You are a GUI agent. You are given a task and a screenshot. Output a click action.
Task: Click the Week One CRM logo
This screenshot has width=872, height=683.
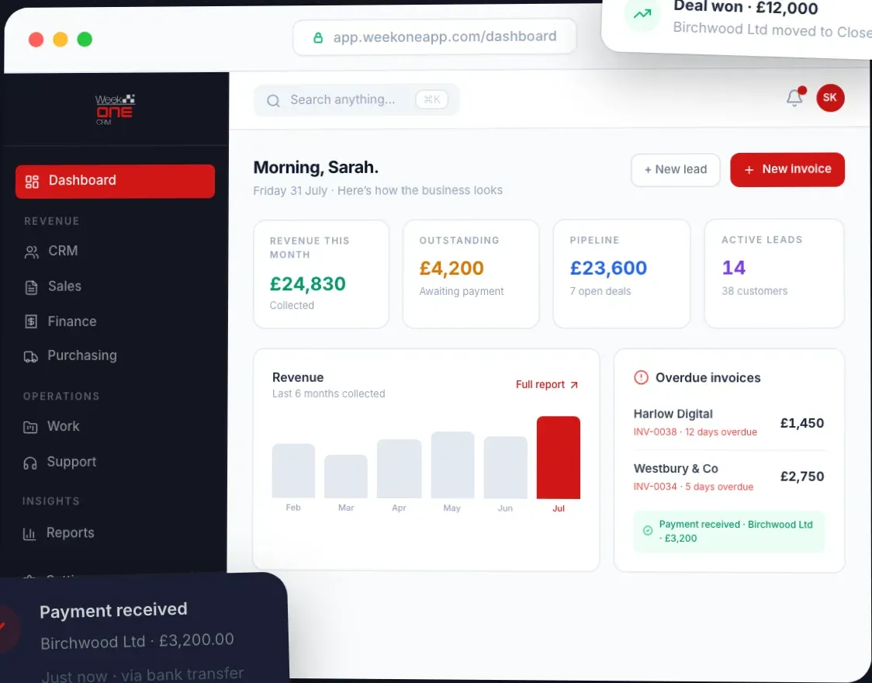[115, 109]
